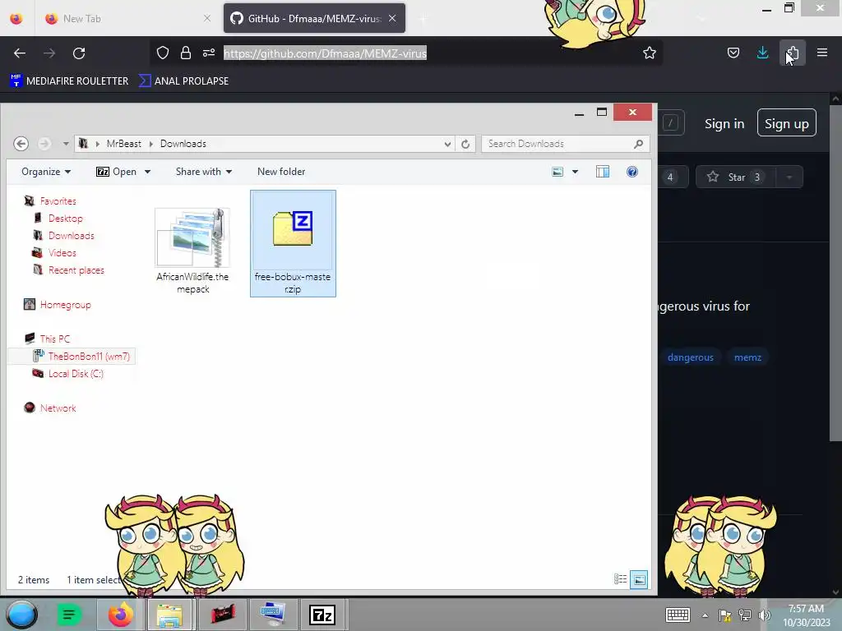This screenshot has width=842, height=631.
Task: Expand the Star dropdown arrow
Action: (x=789, y=177)
